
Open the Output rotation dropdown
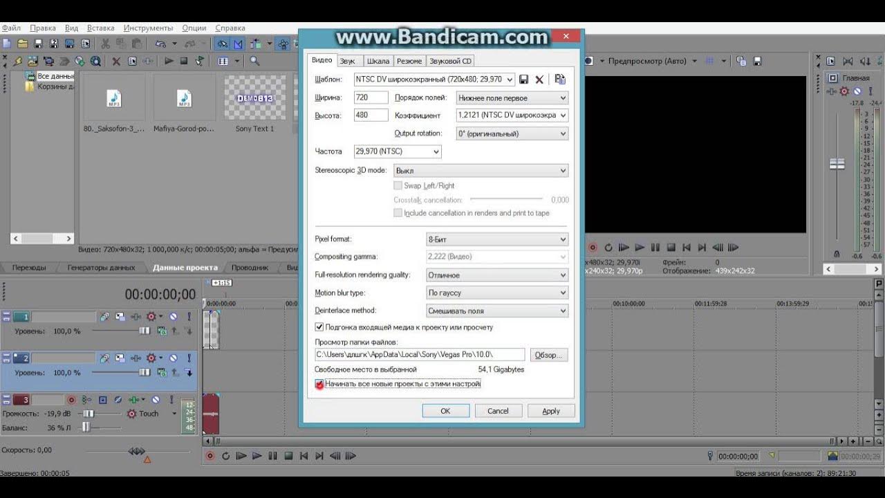512,133
